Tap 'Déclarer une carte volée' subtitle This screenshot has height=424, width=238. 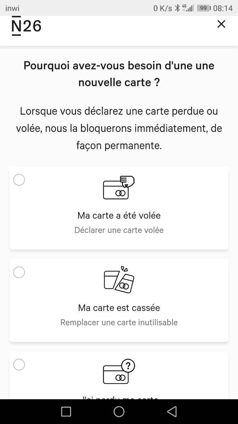[119, 230]
